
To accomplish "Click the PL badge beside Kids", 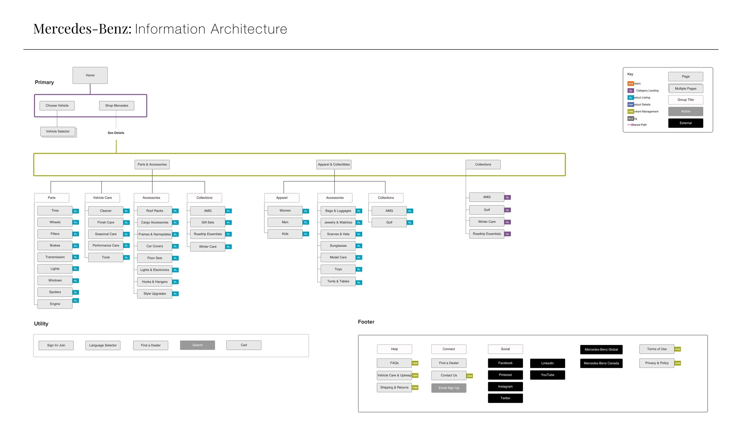I will click(306, 234).
